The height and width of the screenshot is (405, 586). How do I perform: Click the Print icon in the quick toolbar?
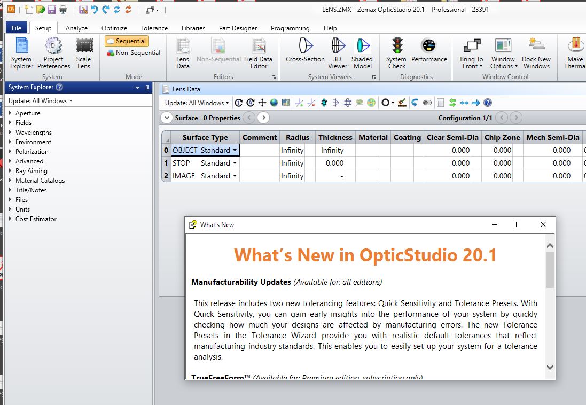pos(63,10)
